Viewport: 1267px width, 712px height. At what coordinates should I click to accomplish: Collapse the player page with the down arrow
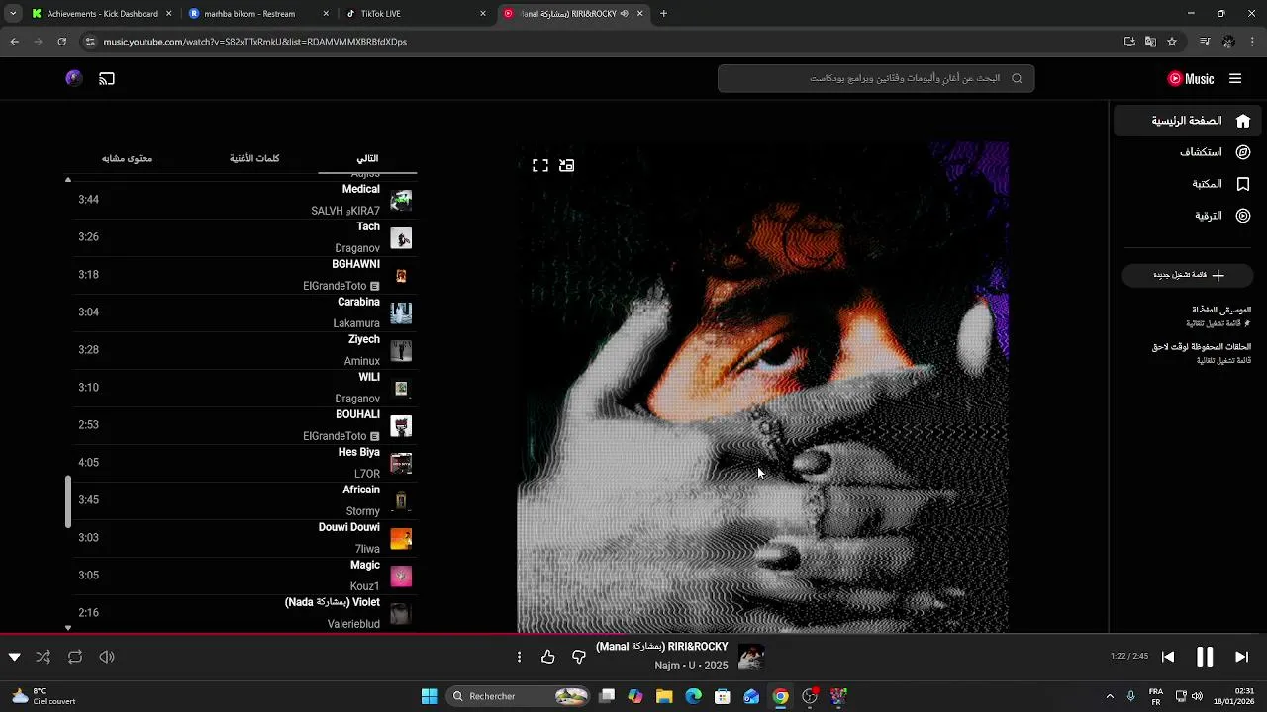click(14, 657)
